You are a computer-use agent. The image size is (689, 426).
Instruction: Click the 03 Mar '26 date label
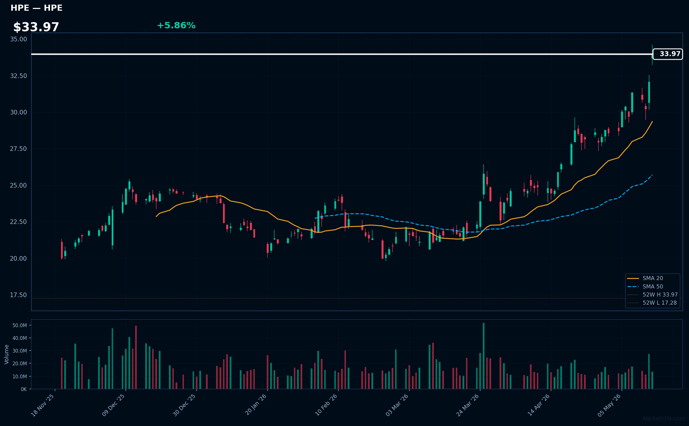[397, 405]
